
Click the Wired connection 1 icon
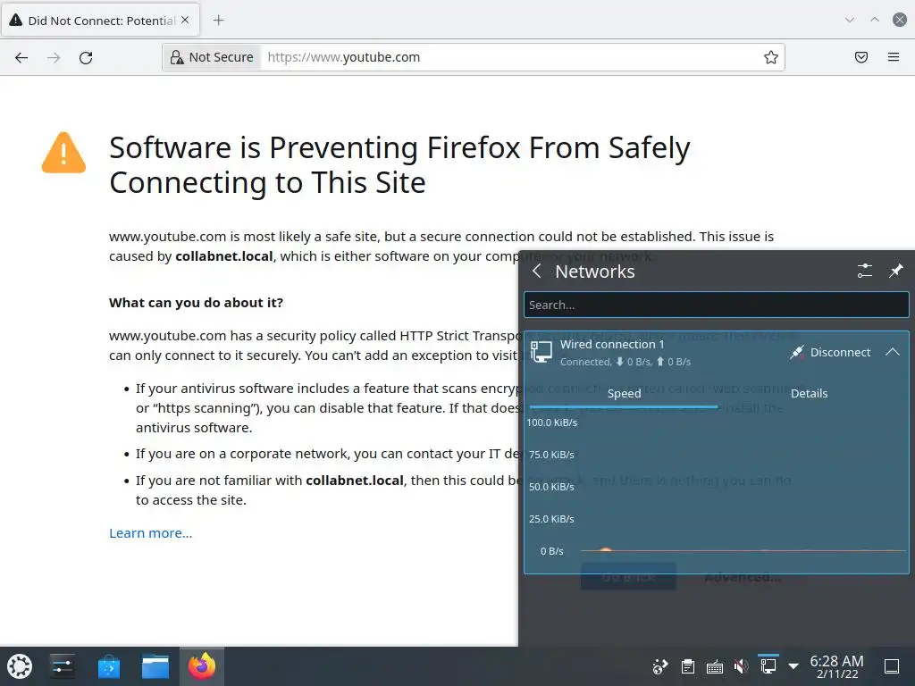[541, 352]
